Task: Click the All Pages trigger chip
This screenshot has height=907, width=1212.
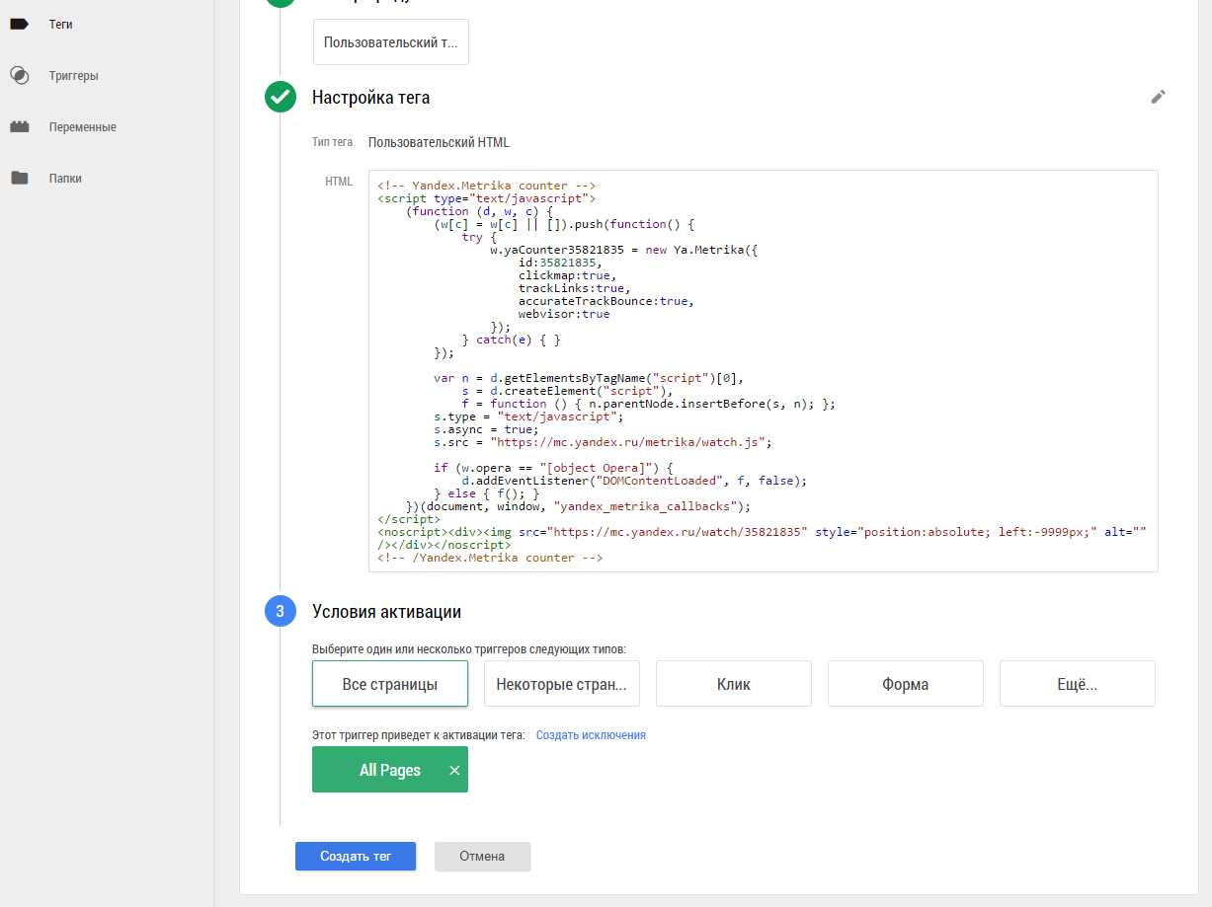Action: coord(390,770)
